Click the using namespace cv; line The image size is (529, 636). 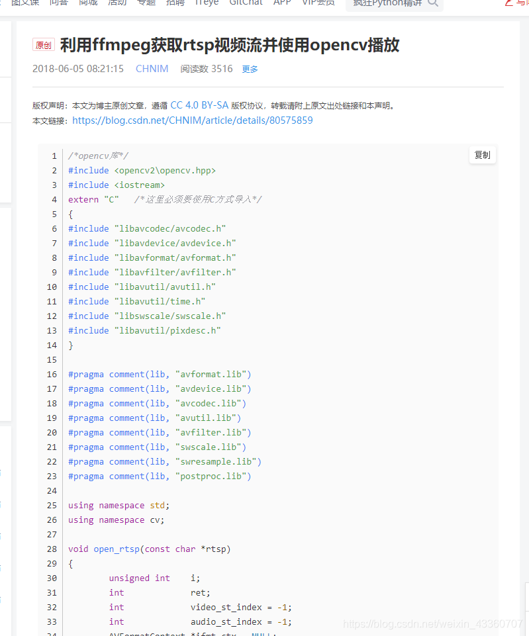coord(117,520)
